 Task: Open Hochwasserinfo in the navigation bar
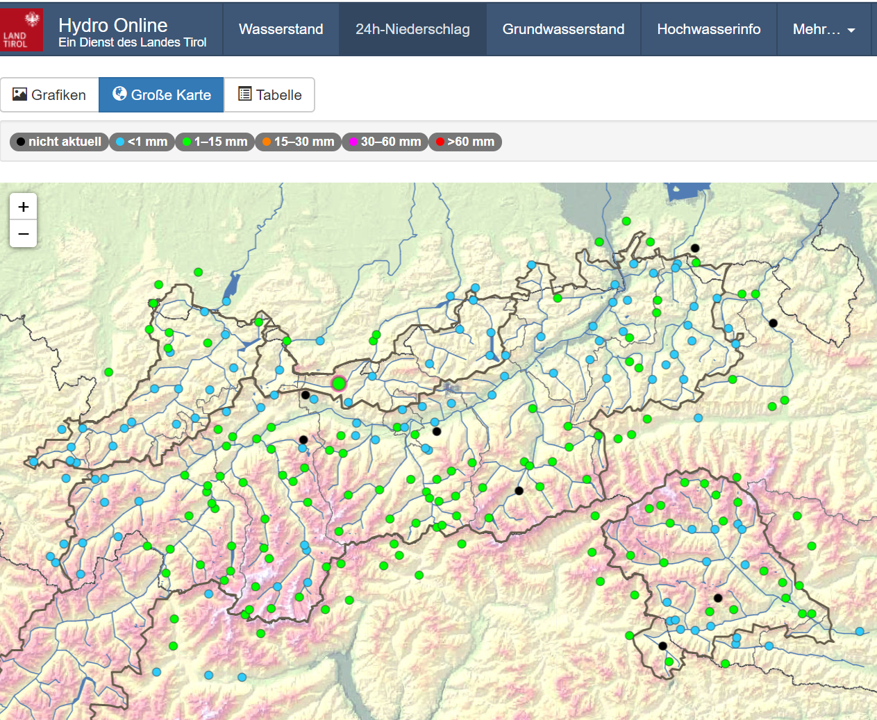708,29
